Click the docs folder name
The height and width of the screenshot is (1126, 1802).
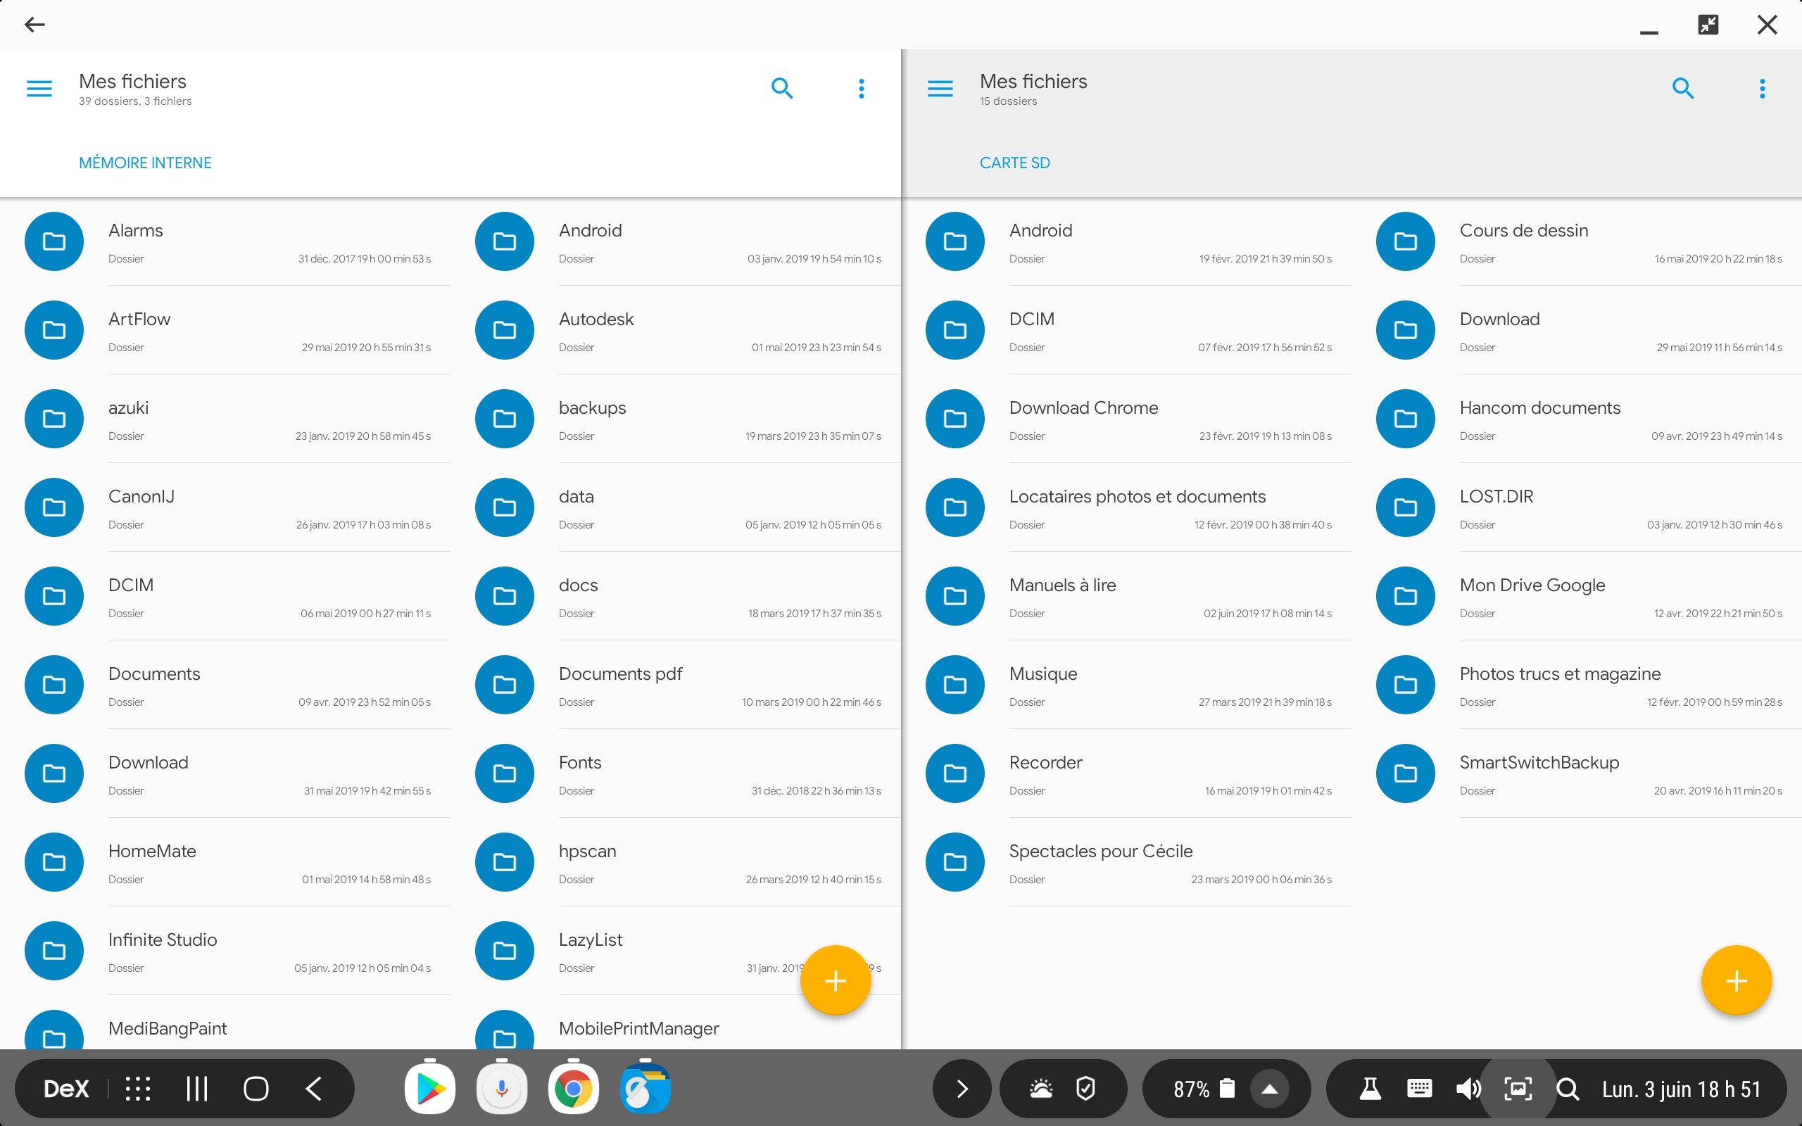[579, 586]
